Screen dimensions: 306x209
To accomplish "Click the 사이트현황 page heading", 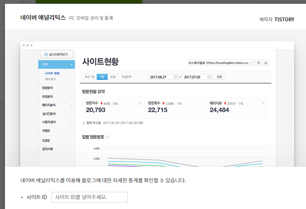I will pyautogui.click(x=100, y=61).
